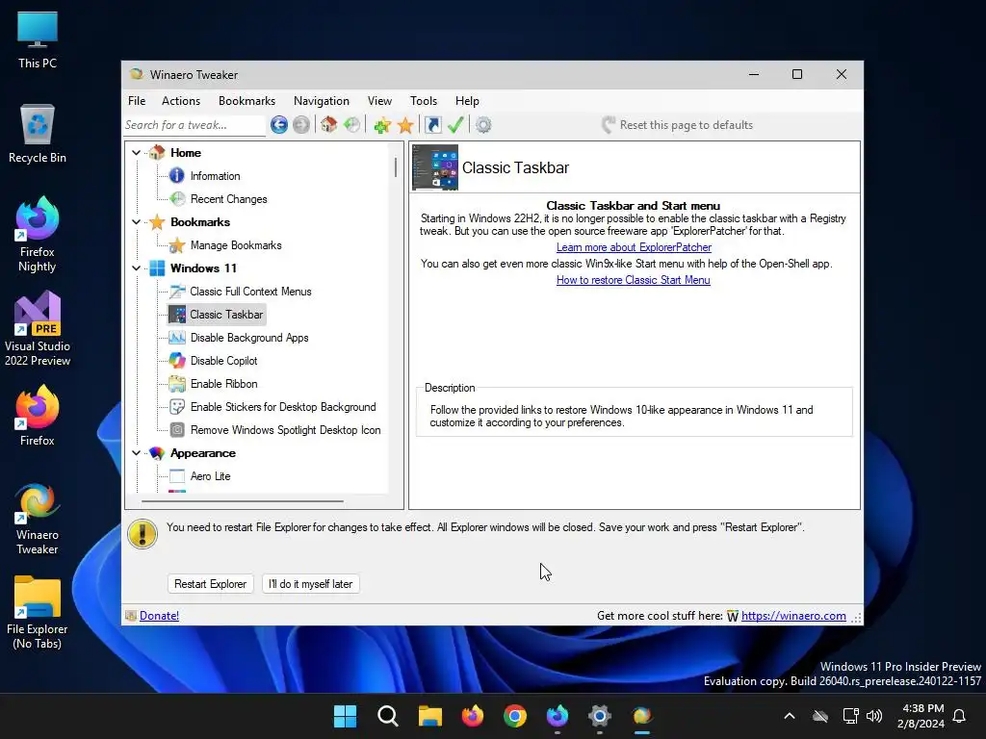The width and height of the screenshot is (986, 739).
Task: Collapse the Windows 11 tree node
Action: click(x=136, y=268)
